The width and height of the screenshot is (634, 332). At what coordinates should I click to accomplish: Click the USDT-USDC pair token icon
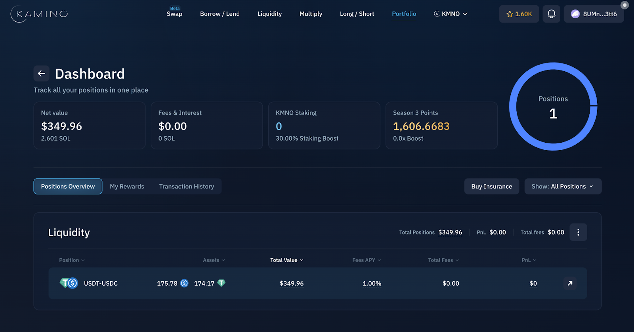coord(69,283)
